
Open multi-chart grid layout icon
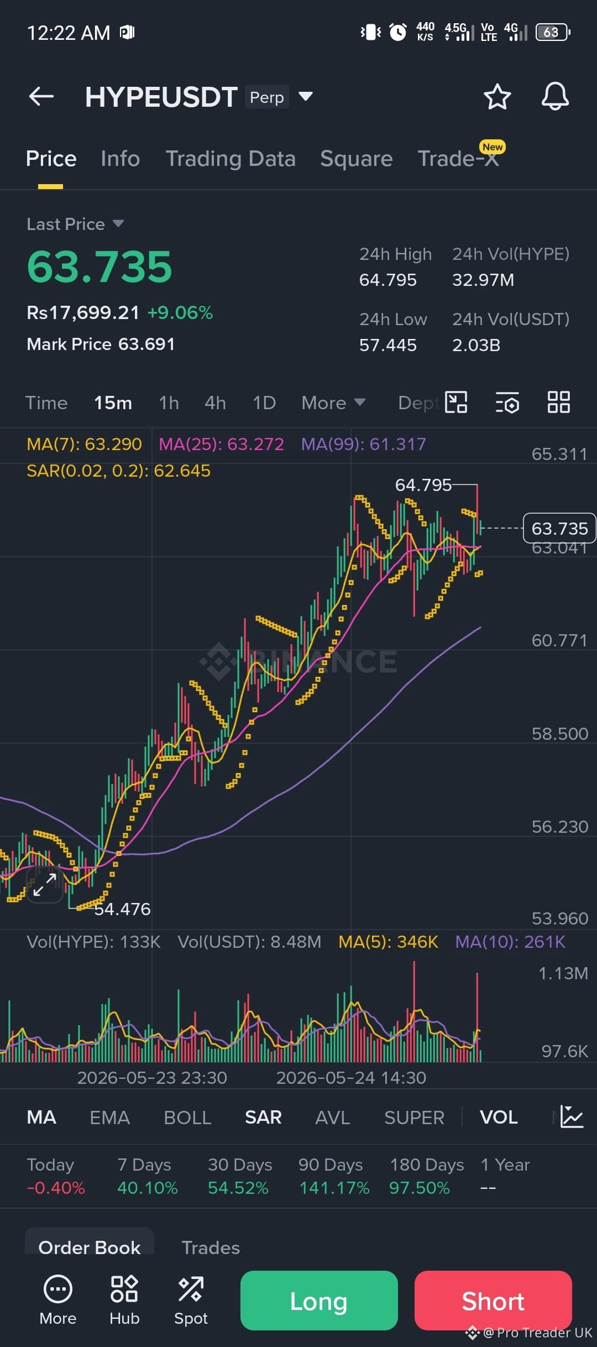pyautogui.click(x=558, y=403)
